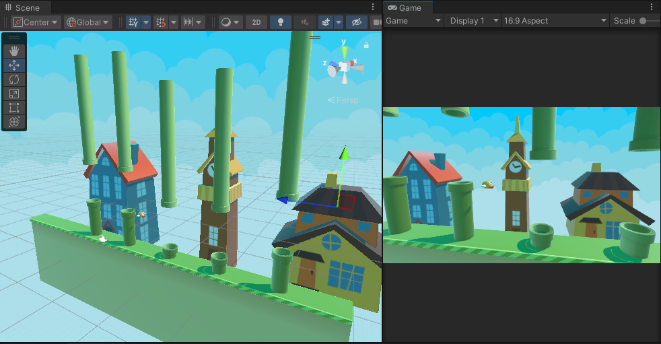
Task: Open the 16:9 Aspect ratio dropdown
Action: 555,21
